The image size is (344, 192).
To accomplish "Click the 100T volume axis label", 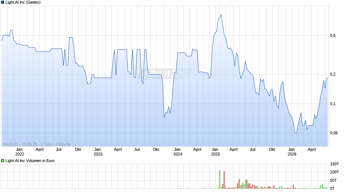I will [334, 172].
